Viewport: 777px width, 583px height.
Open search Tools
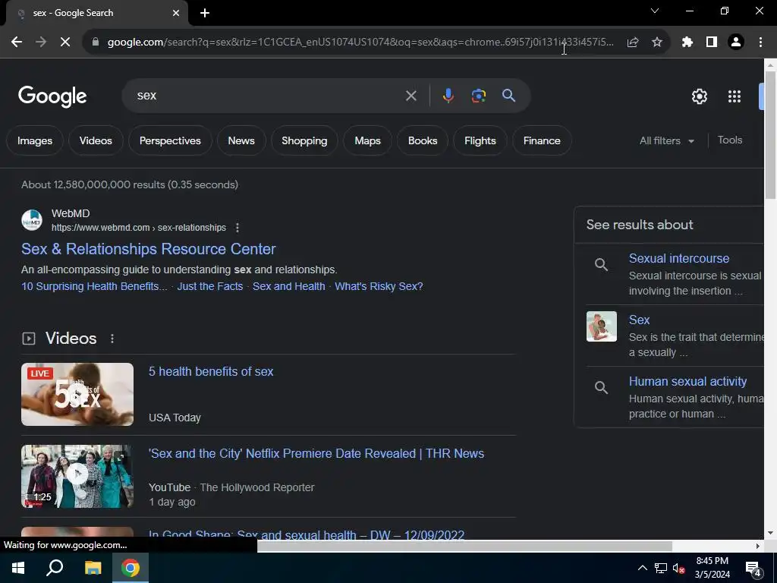[729, 140]
